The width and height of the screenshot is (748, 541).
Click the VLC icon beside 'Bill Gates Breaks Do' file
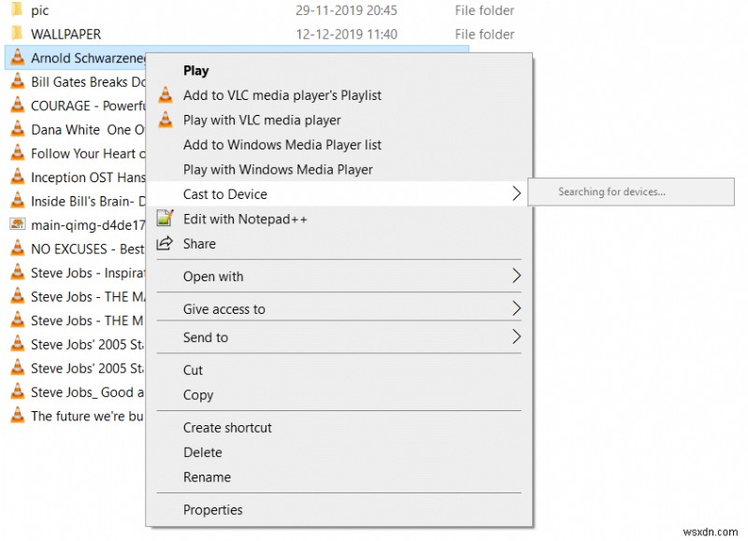click(18, 82)
